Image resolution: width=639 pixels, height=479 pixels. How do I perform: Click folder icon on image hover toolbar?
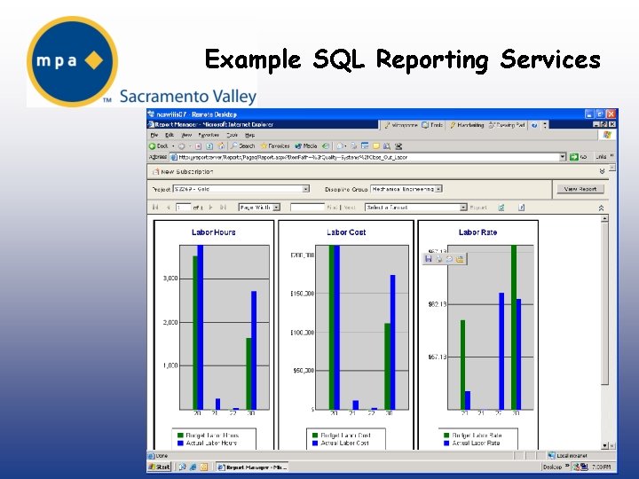460,259
